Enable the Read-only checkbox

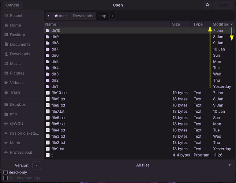tap(5, 172)
